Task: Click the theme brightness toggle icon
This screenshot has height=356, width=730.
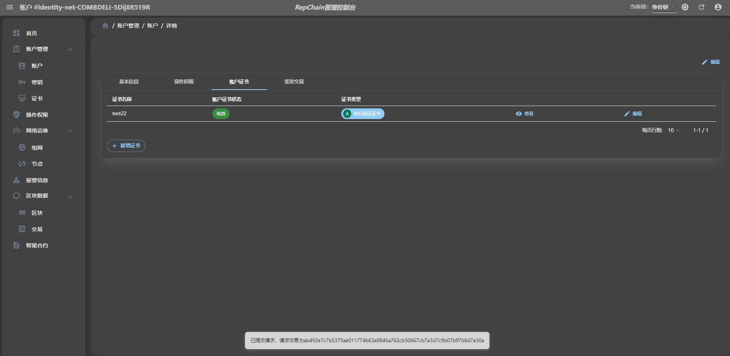Action: (685, 7)
